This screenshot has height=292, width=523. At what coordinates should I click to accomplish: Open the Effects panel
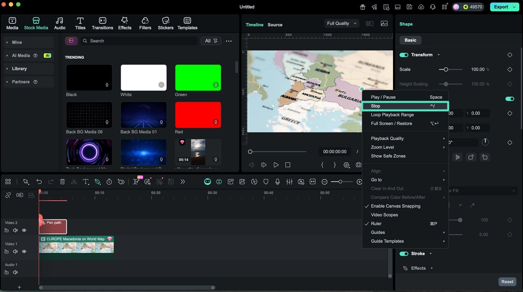(x=125, y=23)
